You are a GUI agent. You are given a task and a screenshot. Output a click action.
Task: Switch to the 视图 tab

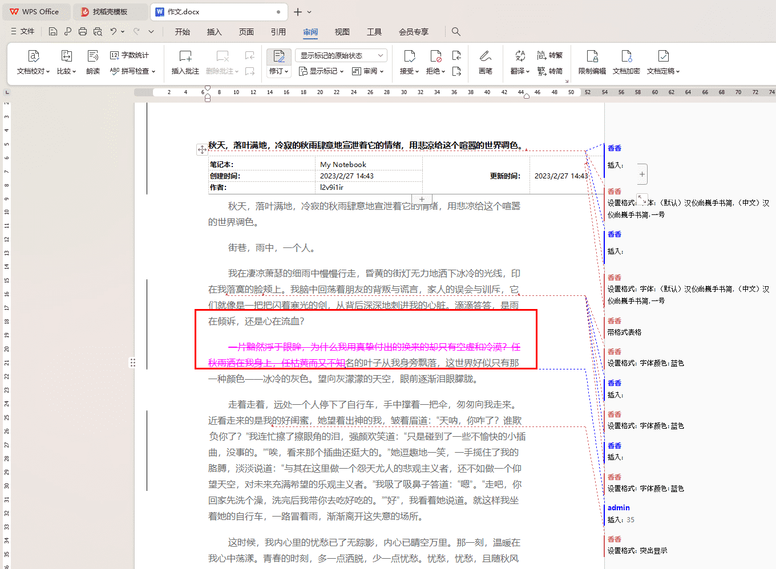[342, 32]
